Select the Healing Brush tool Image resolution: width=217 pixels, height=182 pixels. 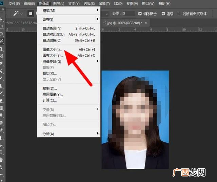1,71
